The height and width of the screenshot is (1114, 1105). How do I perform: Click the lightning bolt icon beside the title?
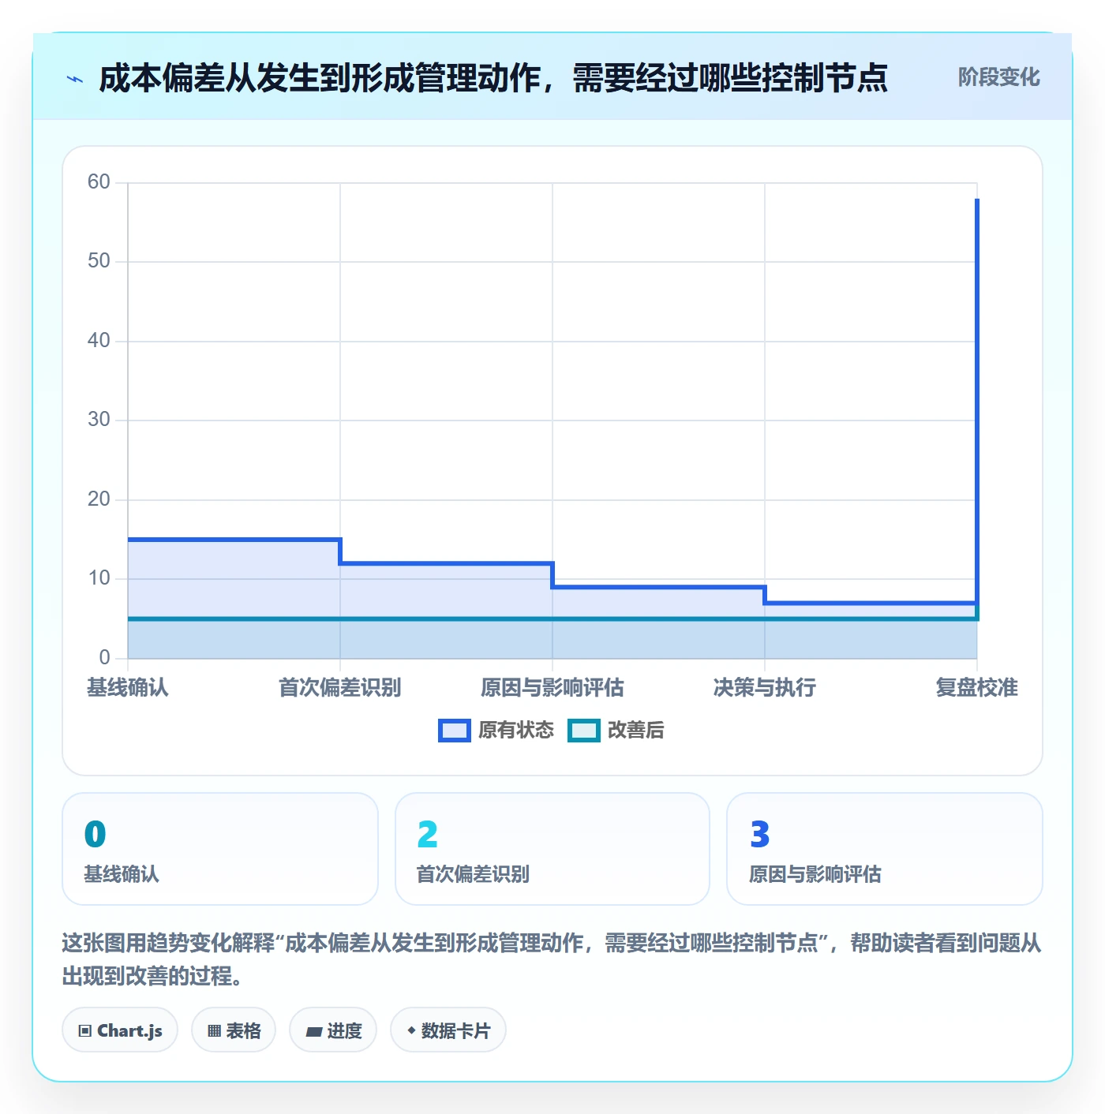click(75, 79)
